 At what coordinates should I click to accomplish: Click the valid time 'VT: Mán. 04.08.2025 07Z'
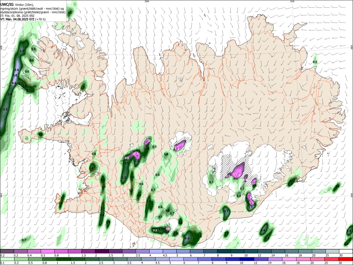coord(17,19)
